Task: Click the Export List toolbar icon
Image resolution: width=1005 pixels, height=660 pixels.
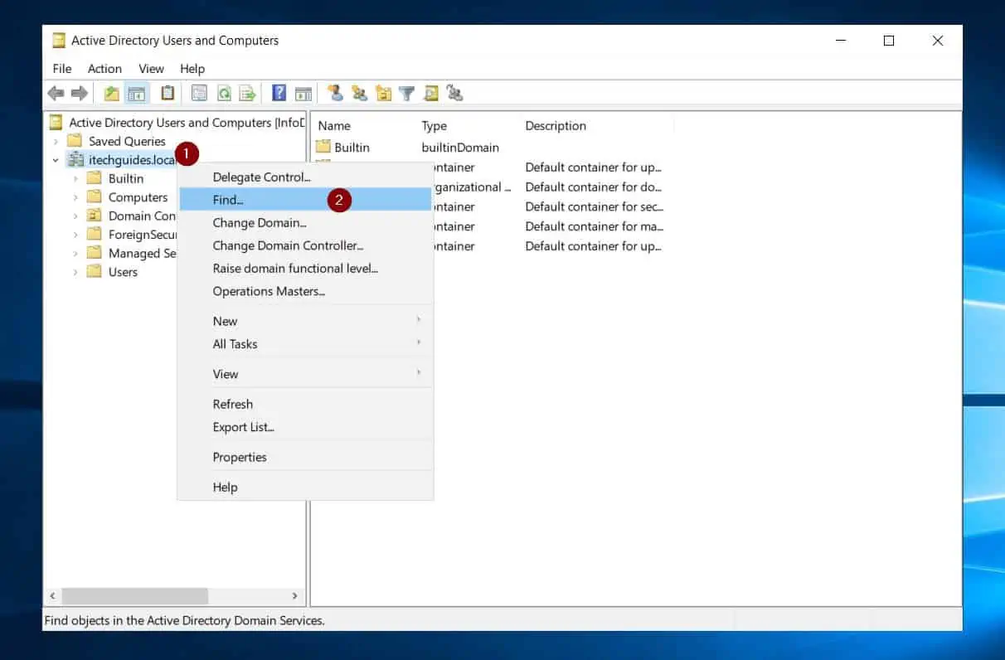Action: [x=247, y=94]
